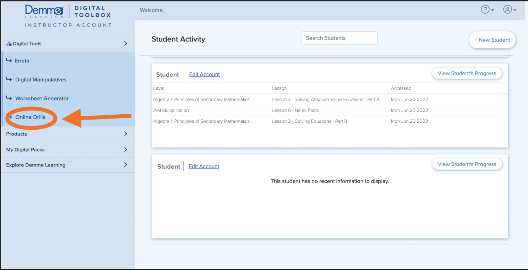The width and height of the screenshot is (528, 270).
Task: Select Digital Manipulatives in the sidebar
Action: click(41, 79)
